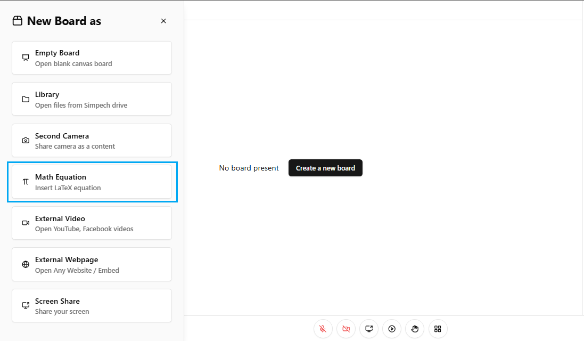Click the circular play icon in bottom toolbar
Viewport: 584px width, 341px height.
pyautogui.click(x=392, y=329)
